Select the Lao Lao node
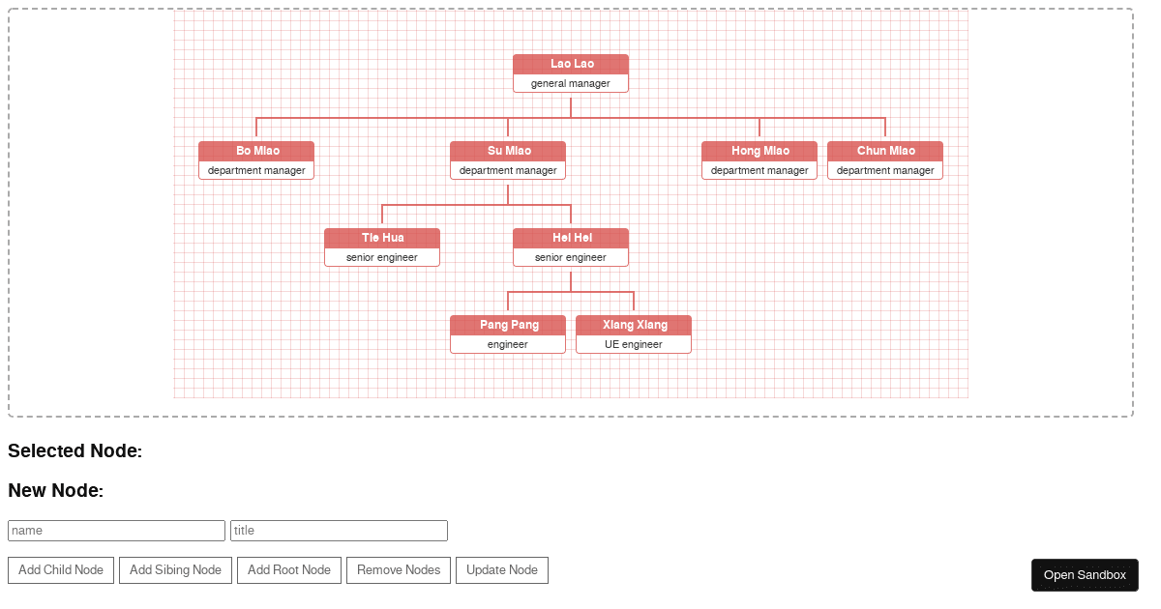 [571, 73]
